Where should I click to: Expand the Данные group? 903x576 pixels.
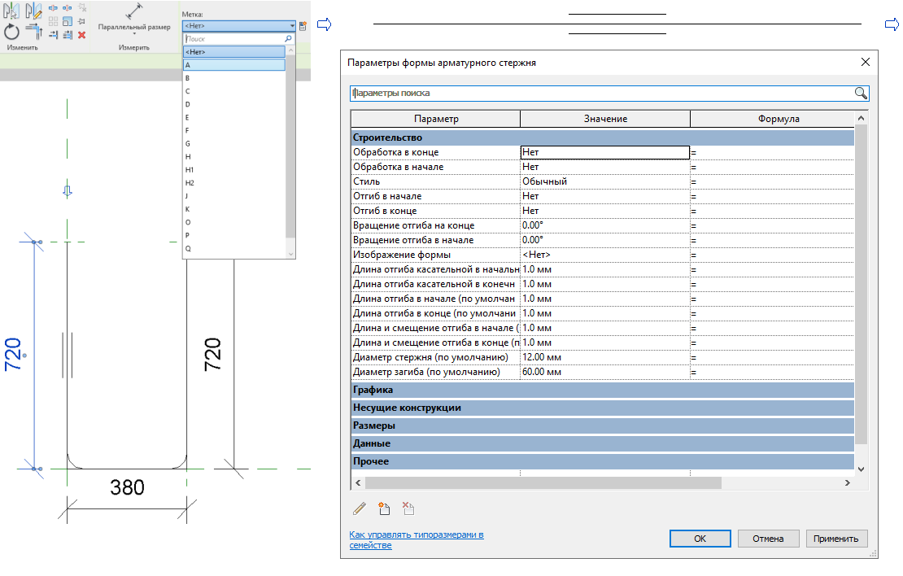pyautogui.click(x=602, y=443)
